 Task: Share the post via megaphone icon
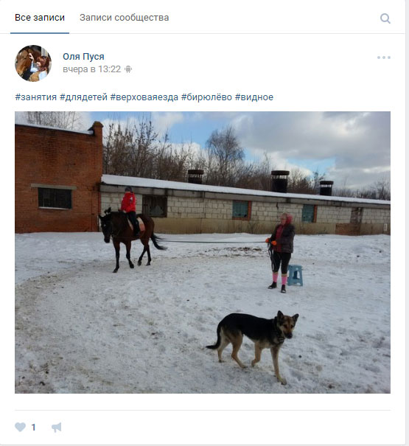[x=56, y=428]
